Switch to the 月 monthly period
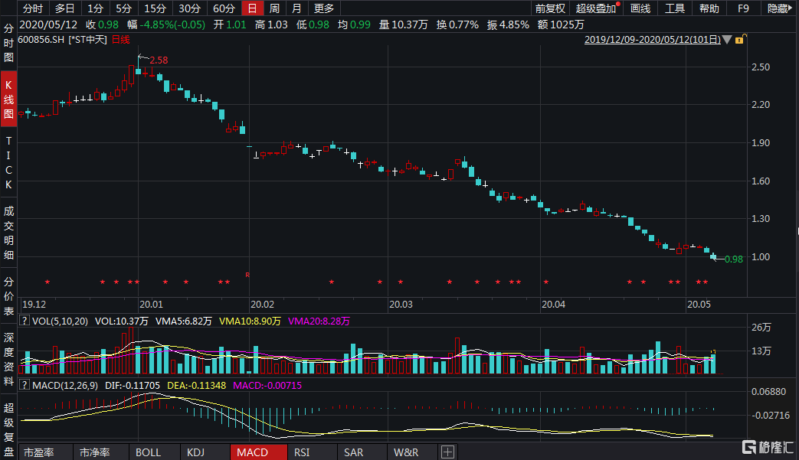Screen dimensions: 799x460 (x=296, y=8)
